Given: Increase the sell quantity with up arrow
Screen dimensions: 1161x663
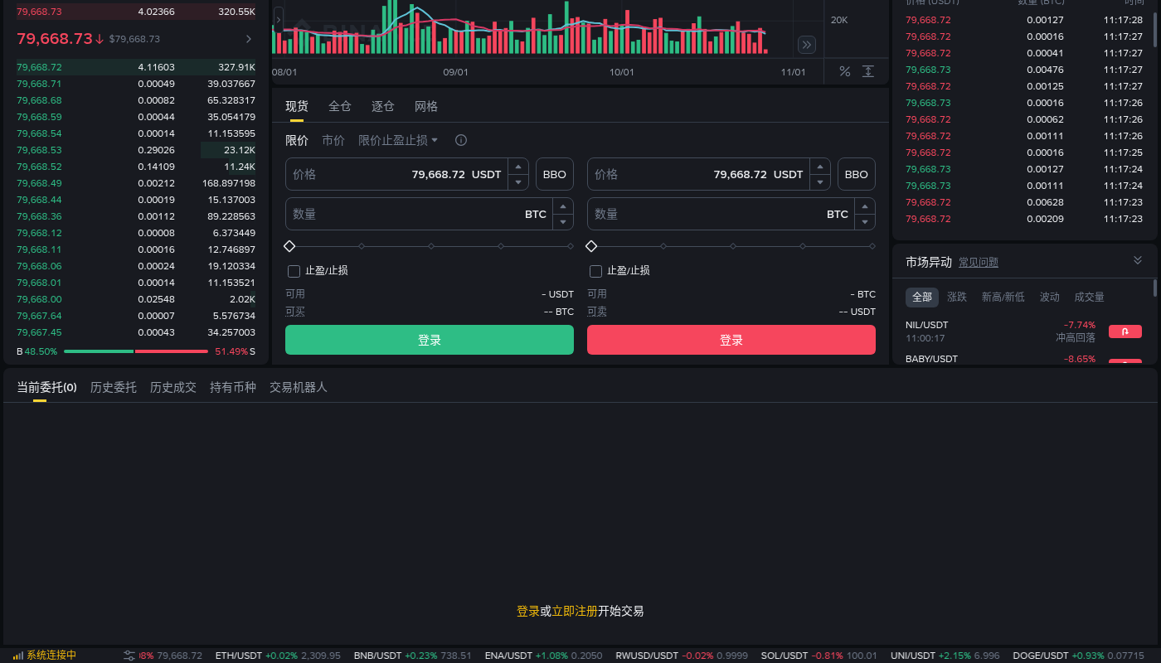Looking at the screenshot, I should point(865,206).
